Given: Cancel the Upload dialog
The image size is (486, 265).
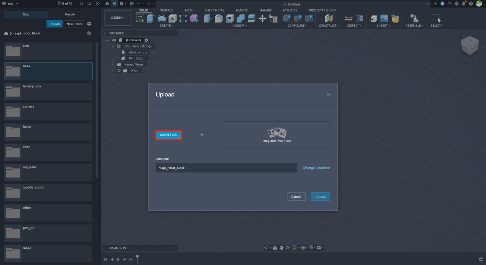Looking at the screenshot, I should click(296, 197).
